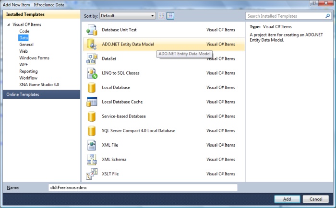Open the General category
The height and width of the screenshot is (208, 336).
pos(26,45)
